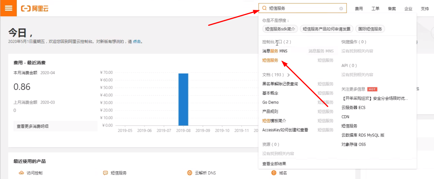Image resolution: width=434 pixels, height=179 pixels.
Task: Click the 最近使用的产品 section title
Action: click(30, 161)
